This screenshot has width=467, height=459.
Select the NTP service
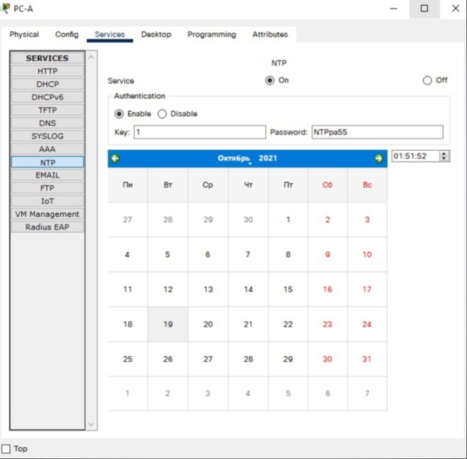pos(47,162)
